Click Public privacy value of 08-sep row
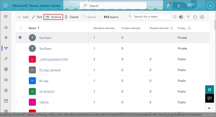Screen dimensions: 216x117 (182, 81)
